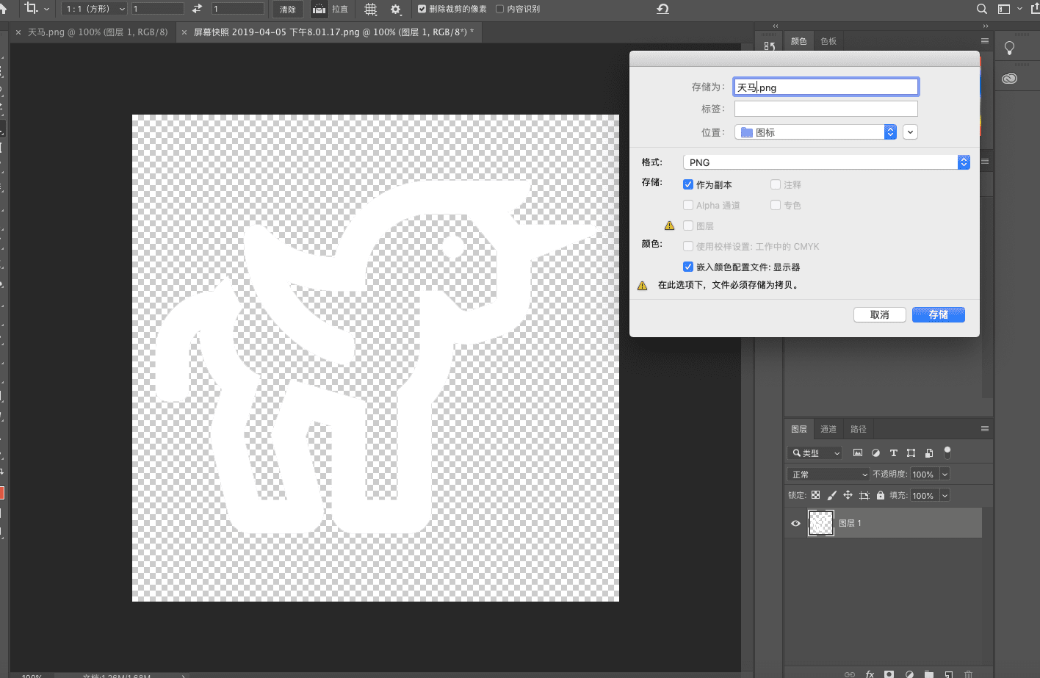Toggle 使用校样设置 CMYK checkbox

pos(688,246)
